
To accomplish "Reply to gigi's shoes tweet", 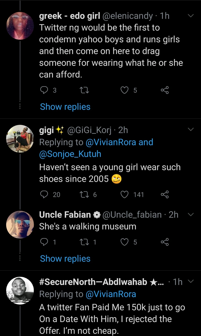I will pos(44,194).
